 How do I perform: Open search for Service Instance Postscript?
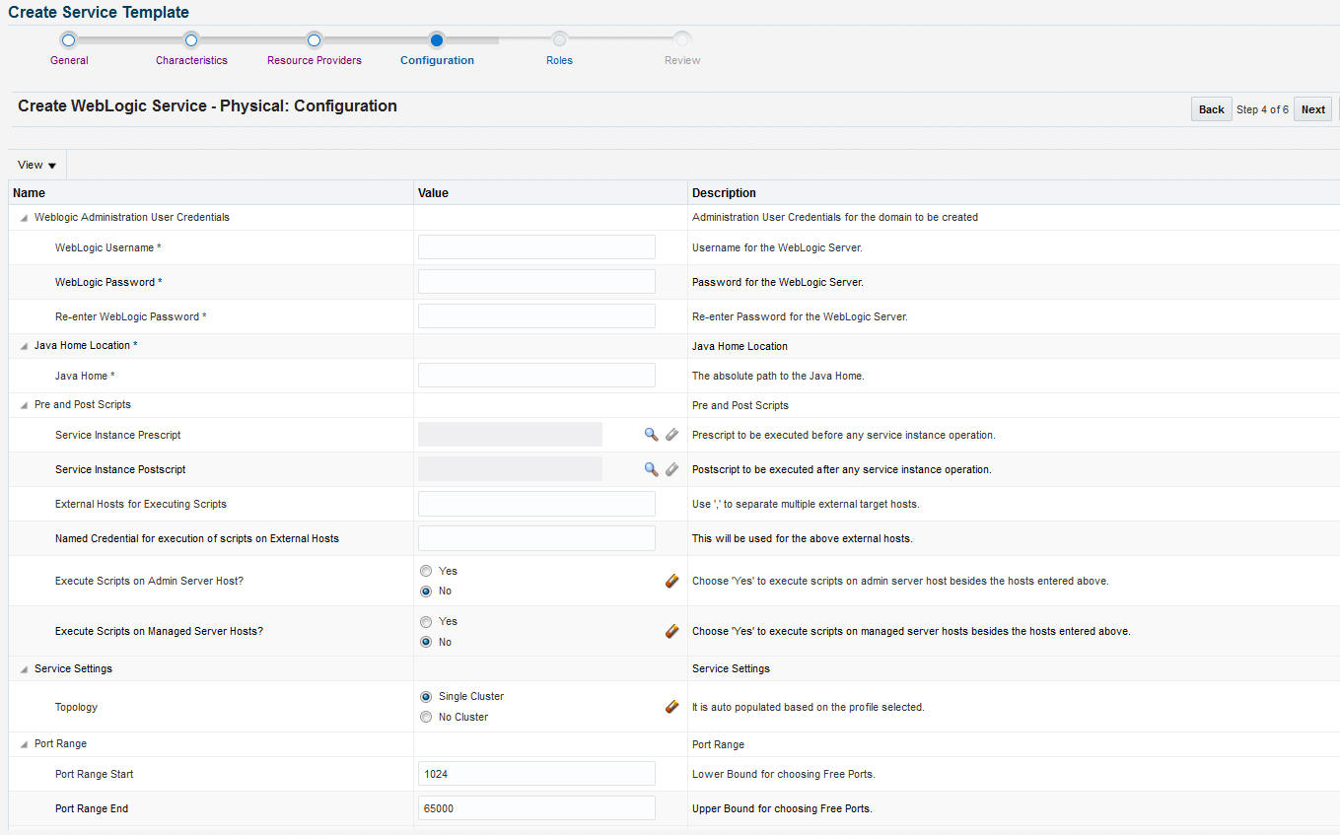[x=651, y=469]
